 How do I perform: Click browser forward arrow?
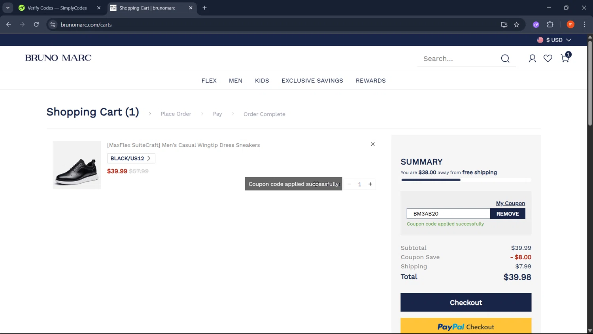(x=23, y=25)
